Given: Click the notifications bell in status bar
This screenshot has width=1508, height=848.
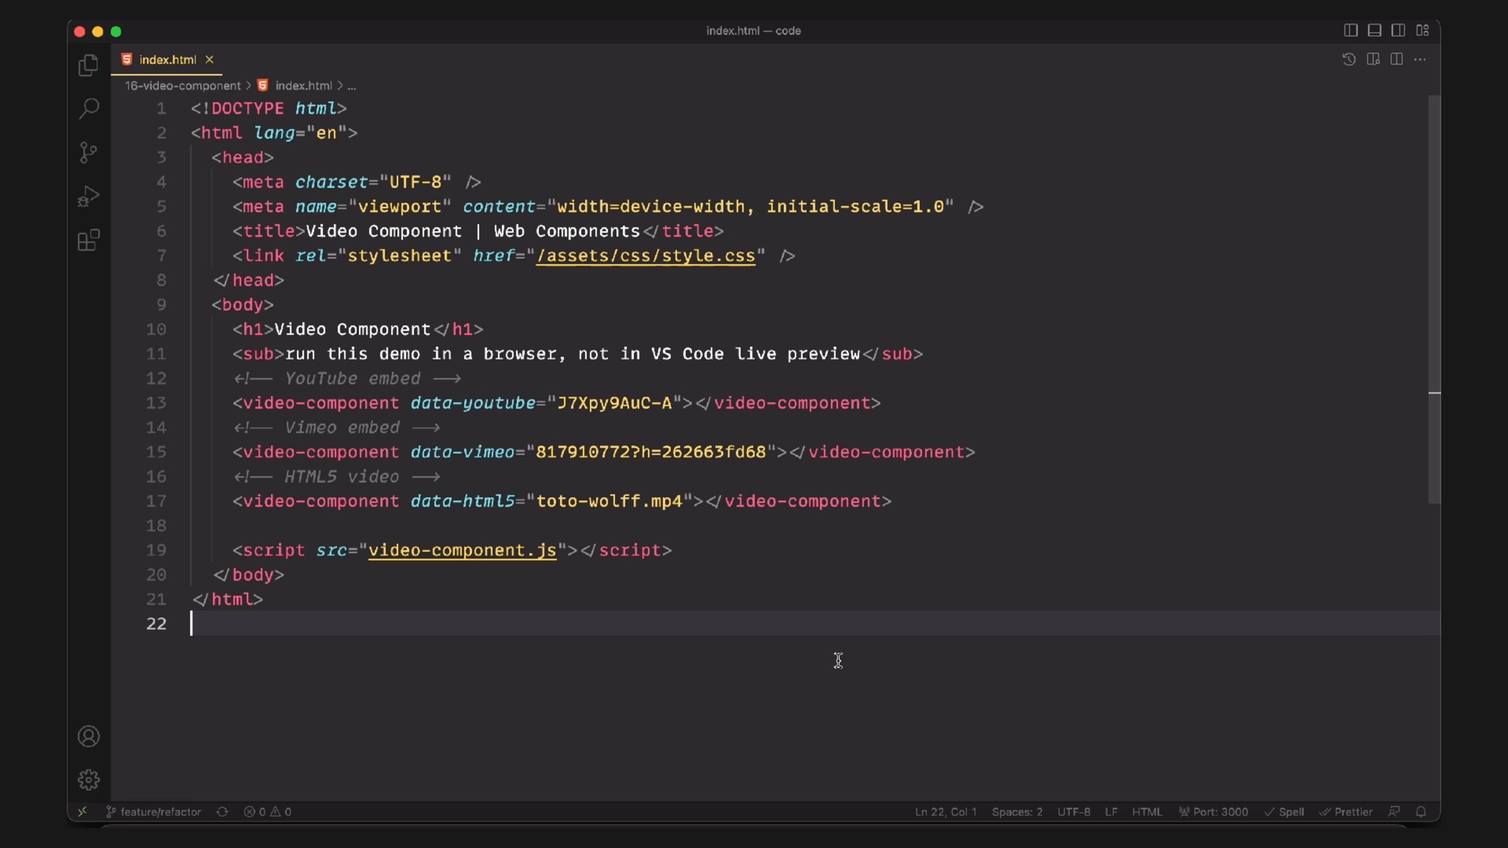Looking at the screenshot, I should click(x=1421, y=812).
